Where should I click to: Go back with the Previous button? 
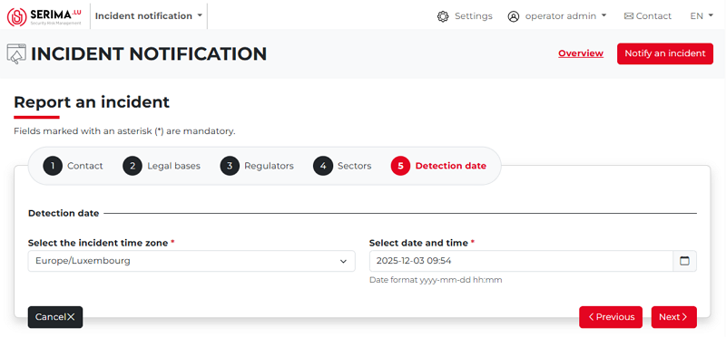click(x=611, y=317)
